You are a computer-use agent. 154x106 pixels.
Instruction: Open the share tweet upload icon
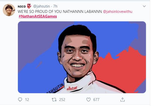(x=122, y=99)
